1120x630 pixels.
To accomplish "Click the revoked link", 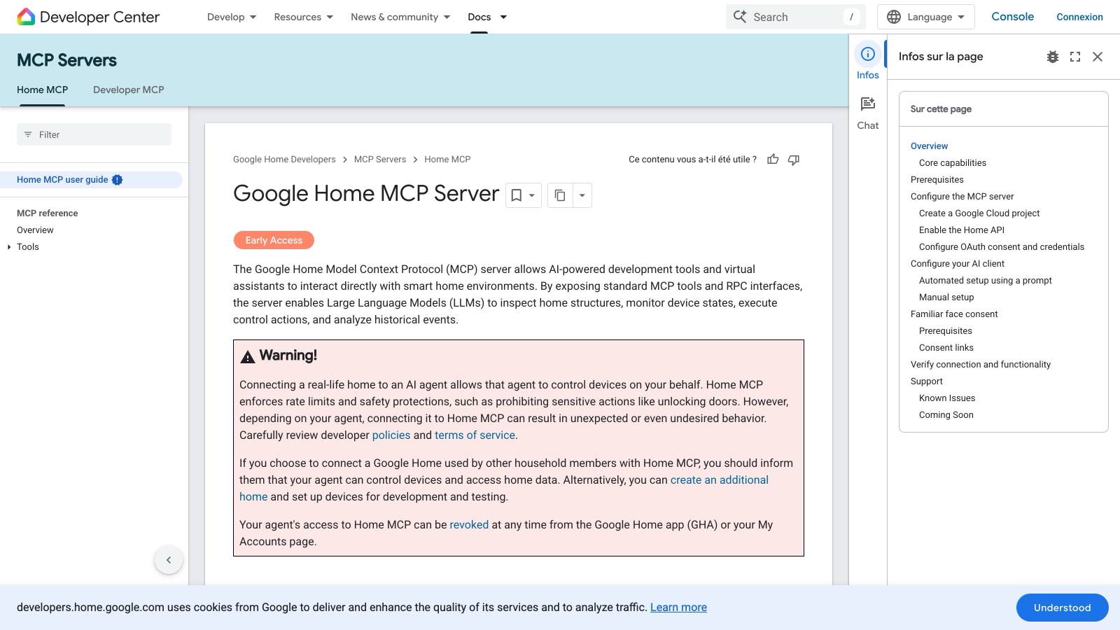I will pos(469,525).
